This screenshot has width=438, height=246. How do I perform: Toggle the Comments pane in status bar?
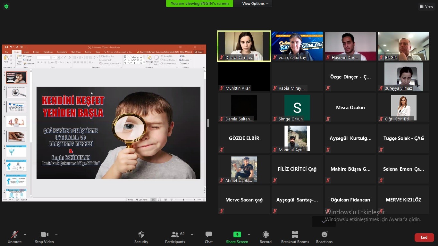(142, 200)
